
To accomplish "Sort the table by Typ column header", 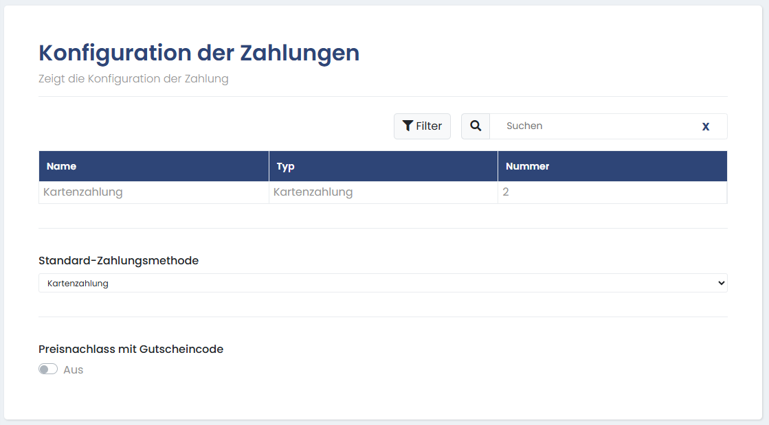I will [x=285, y=166].
